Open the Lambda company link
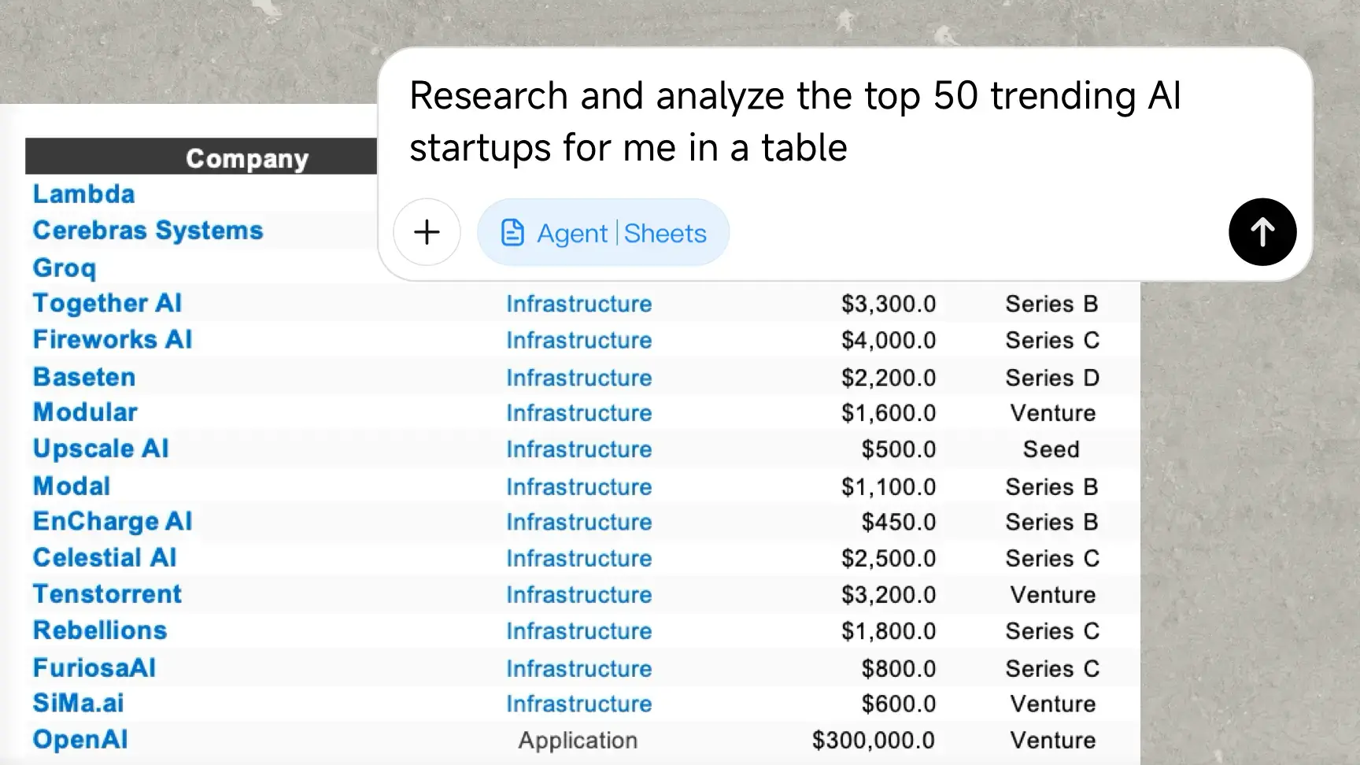The image size is (1360, 765). click(x=84, y=194)
